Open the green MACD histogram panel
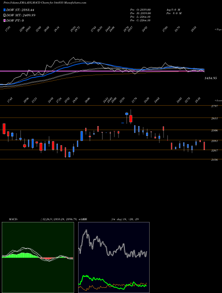 38,257
